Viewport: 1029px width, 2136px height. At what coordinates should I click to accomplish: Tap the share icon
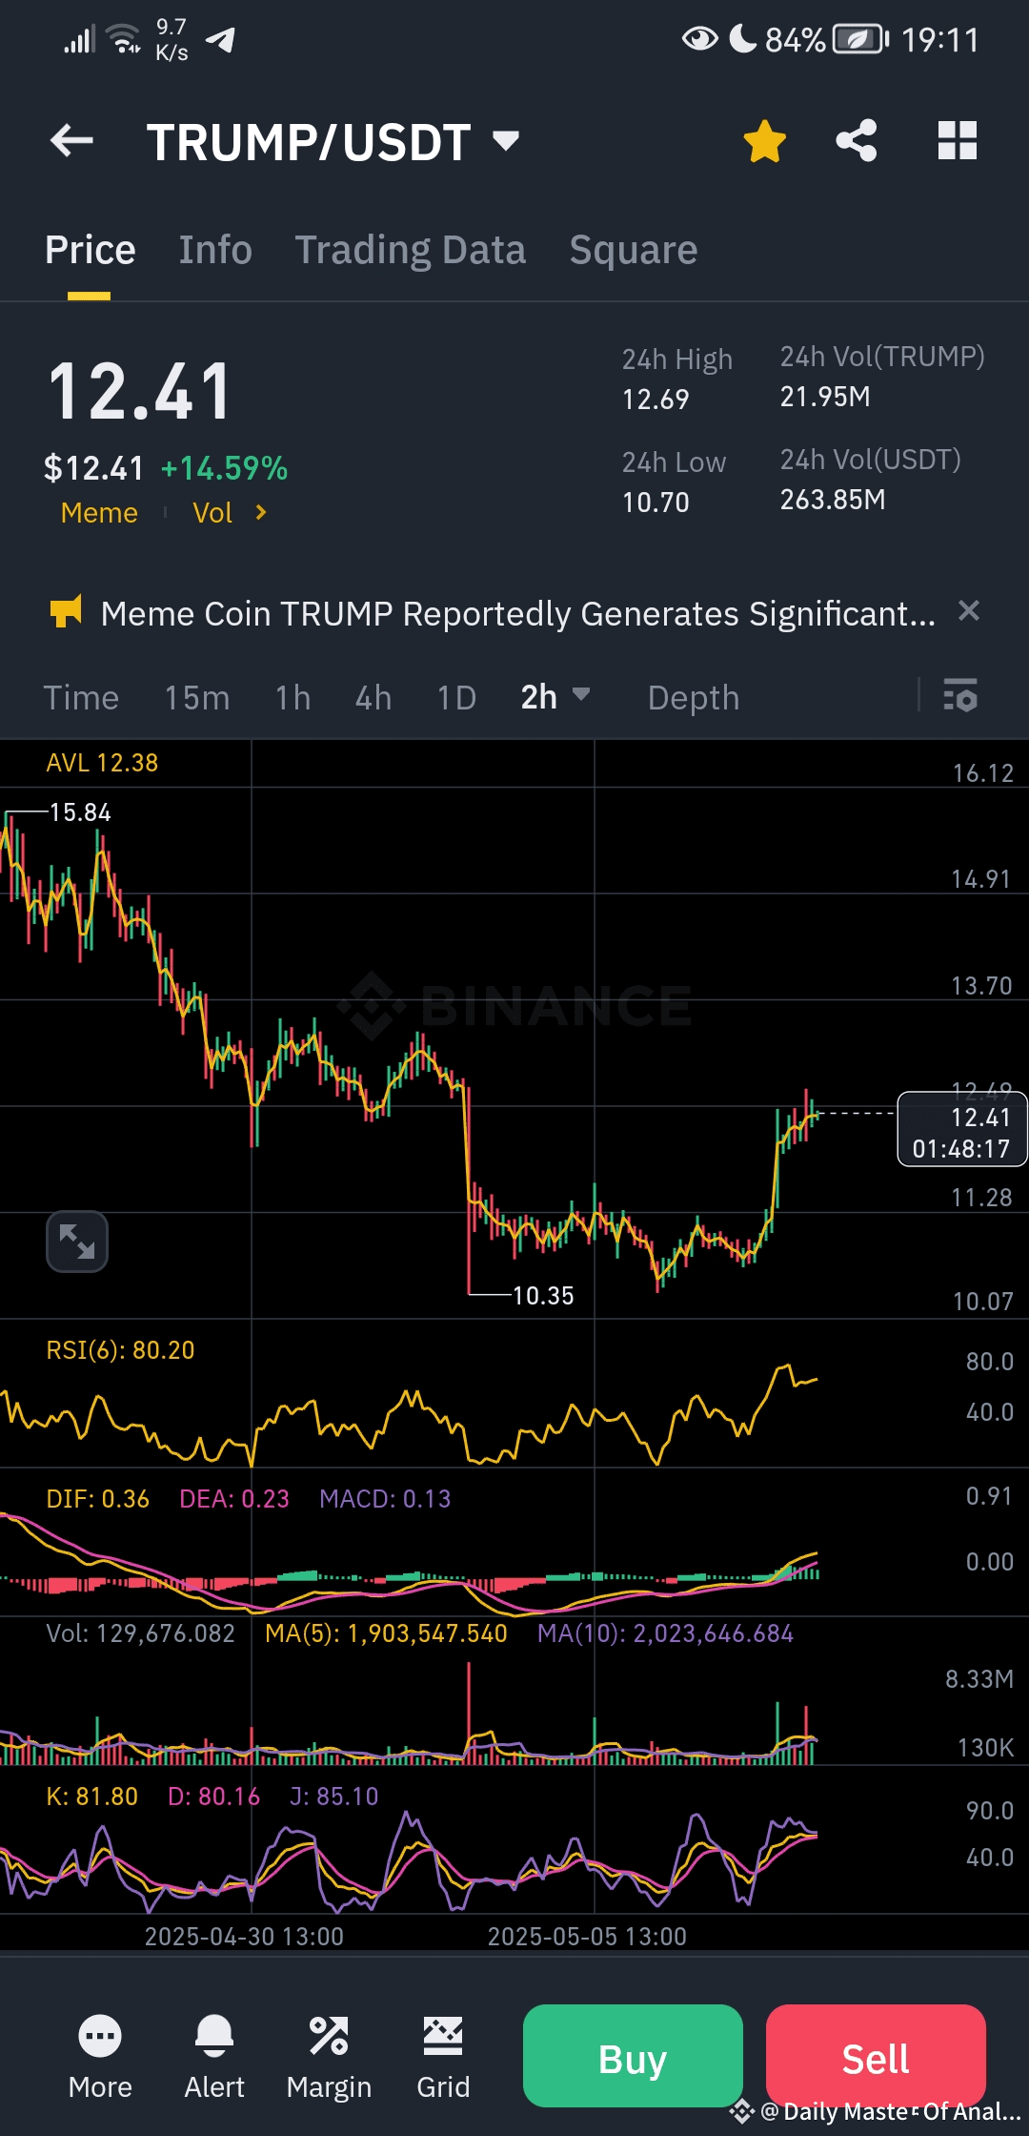[x=856, y=141]
